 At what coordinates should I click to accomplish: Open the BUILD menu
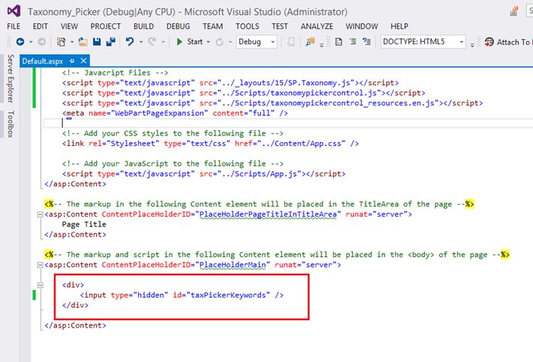tap(143, 26)
